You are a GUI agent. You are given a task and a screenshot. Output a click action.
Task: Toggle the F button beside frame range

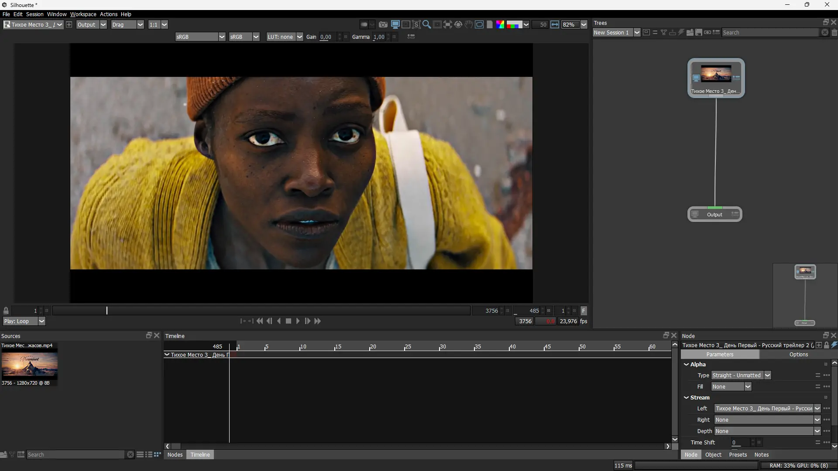point(584,311)
